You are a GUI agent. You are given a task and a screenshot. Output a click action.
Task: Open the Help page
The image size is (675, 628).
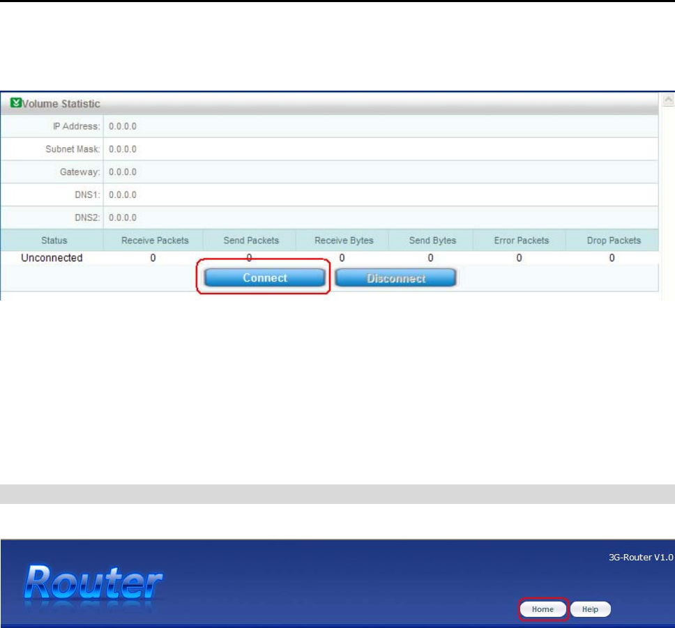click(590, 609)
